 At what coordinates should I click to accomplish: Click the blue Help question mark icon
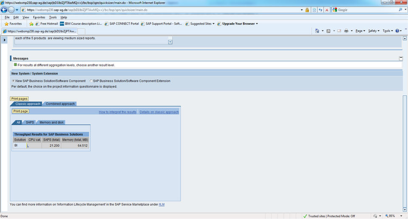click(397, 31)
